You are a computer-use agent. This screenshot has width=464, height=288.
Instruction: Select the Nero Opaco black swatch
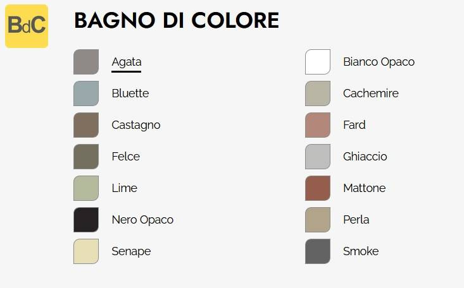click(x=86, y=220)
